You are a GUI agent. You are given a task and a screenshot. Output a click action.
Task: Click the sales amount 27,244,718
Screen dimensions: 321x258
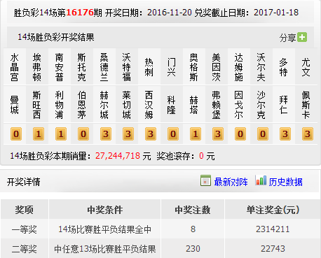[x=118, y=156]
